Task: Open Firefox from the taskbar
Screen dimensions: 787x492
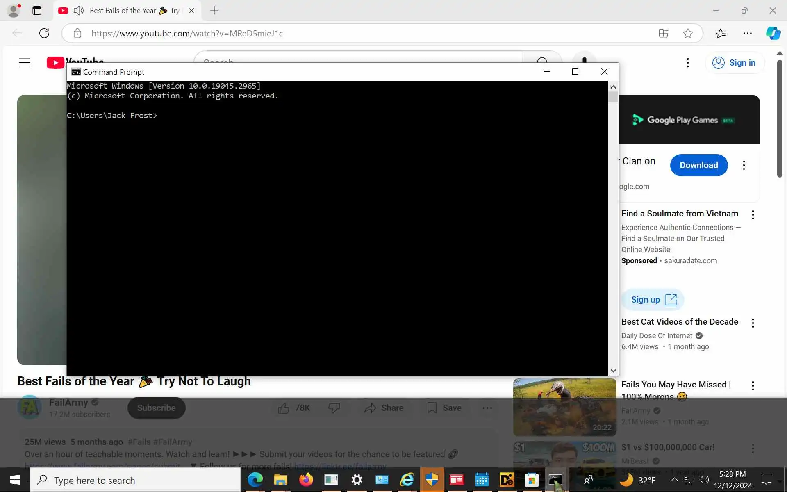Action: point(306,479)
